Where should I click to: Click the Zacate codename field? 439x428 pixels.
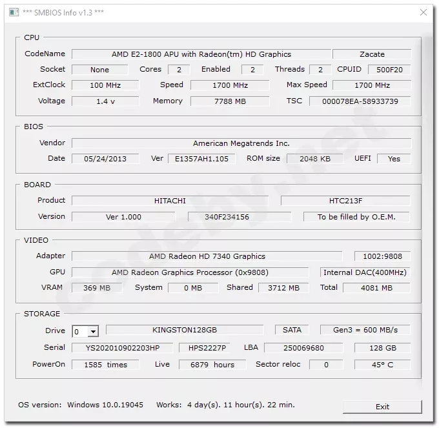[372, 54]
